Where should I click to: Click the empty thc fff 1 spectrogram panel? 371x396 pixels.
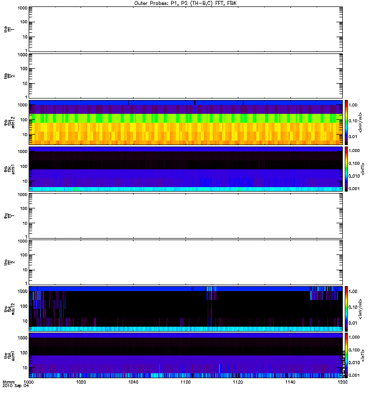[x=185, y=216]
